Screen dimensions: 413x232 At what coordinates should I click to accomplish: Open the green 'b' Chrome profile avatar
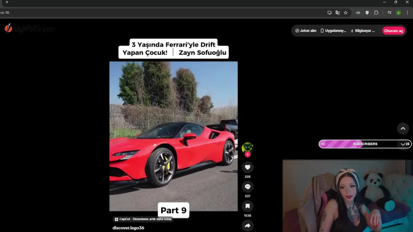point(398,13)
